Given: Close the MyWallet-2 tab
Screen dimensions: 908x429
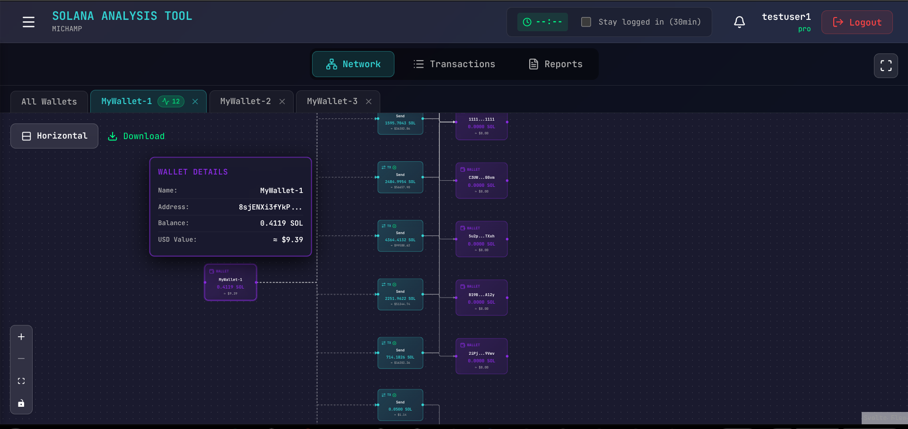Looking at the screenshot, I should tap(282, 102).
